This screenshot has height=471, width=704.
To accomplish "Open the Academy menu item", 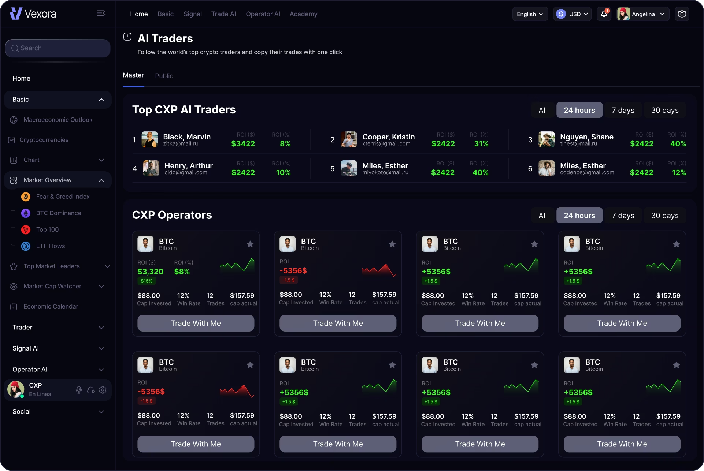I will tap(303, 14).
